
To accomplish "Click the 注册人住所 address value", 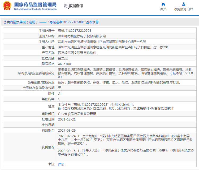I will [x=102, y=42].
